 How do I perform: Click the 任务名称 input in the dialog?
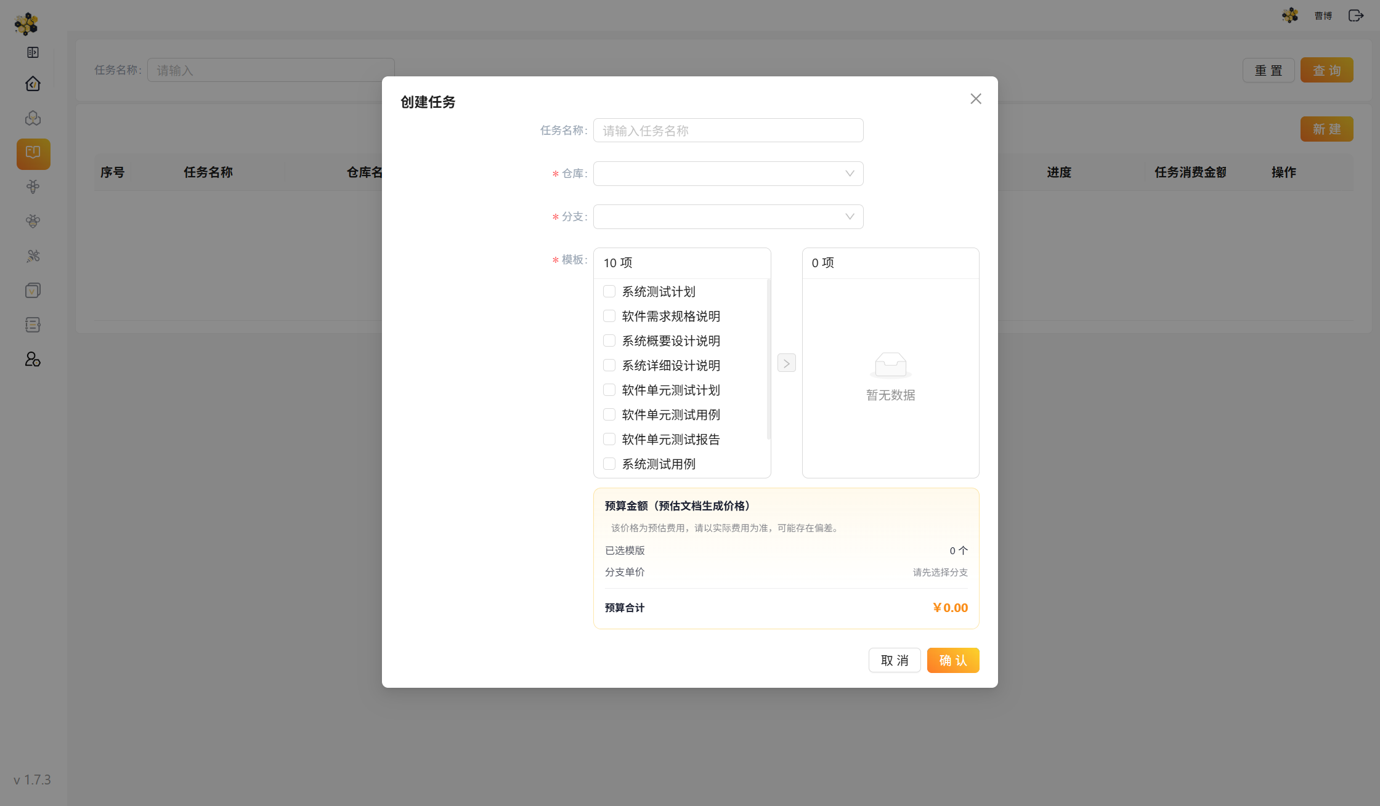coord(728,131)
